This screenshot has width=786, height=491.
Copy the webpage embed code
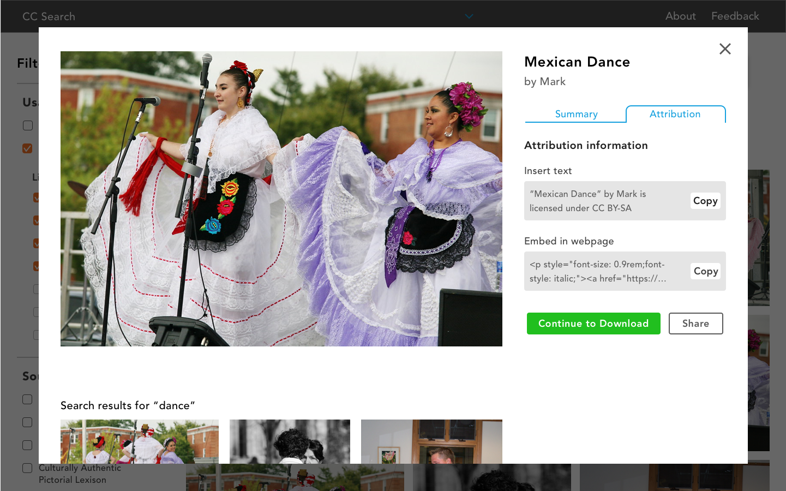point(705,271)
